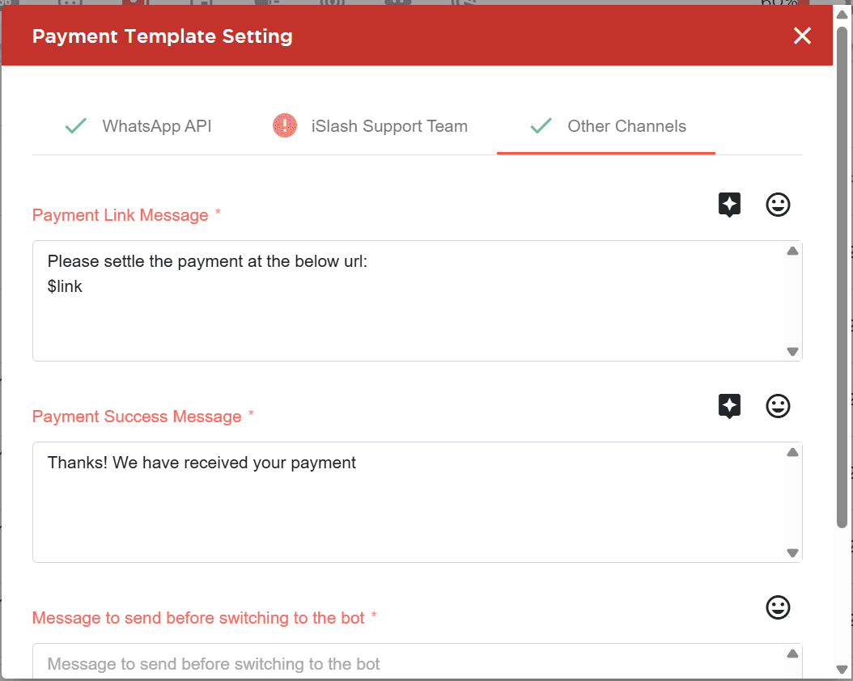Click the switching-to-bot message input field
The image size is (853, 681).
tap(418, 662)
